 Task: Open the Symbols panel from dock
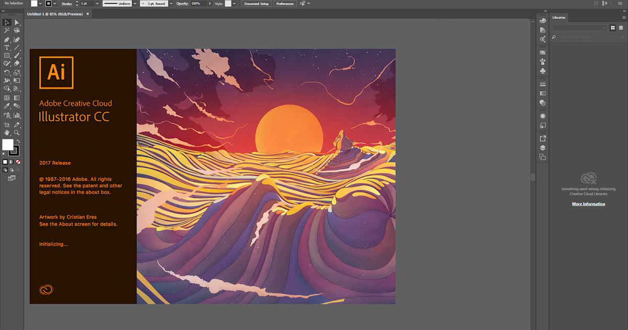click(x=543, y=71)
